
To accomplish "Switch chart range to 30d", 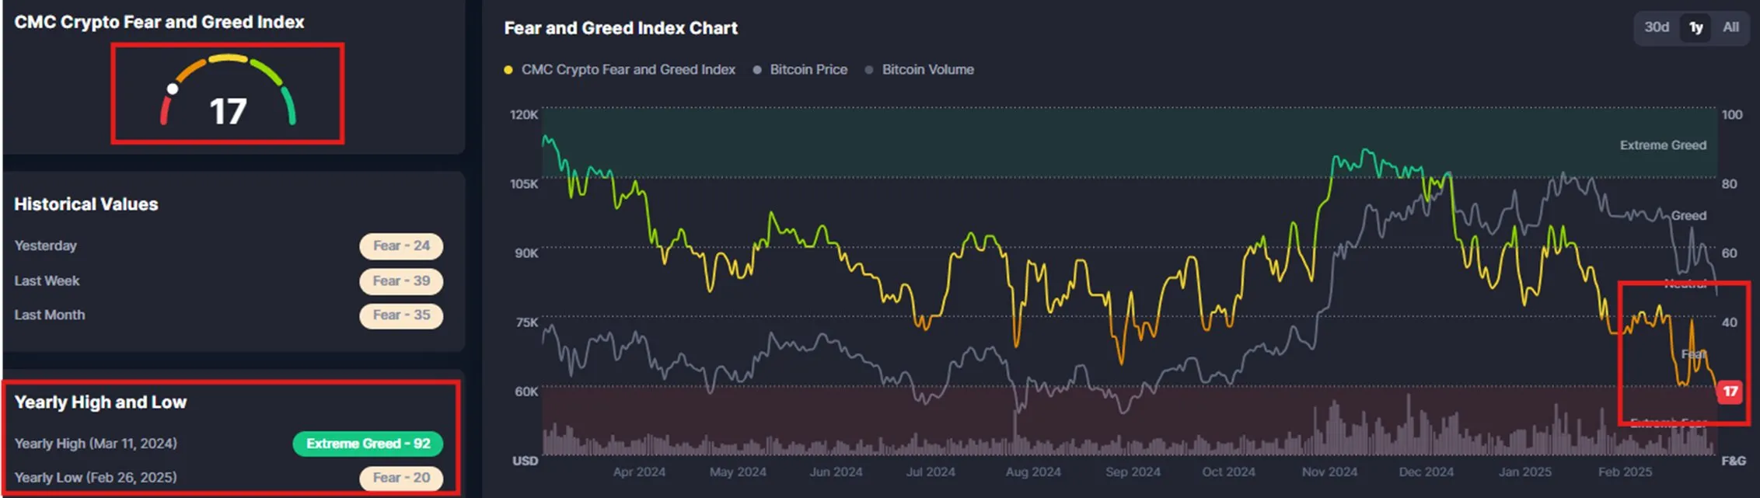I will pyautogui.click(x=1656, y=28).
